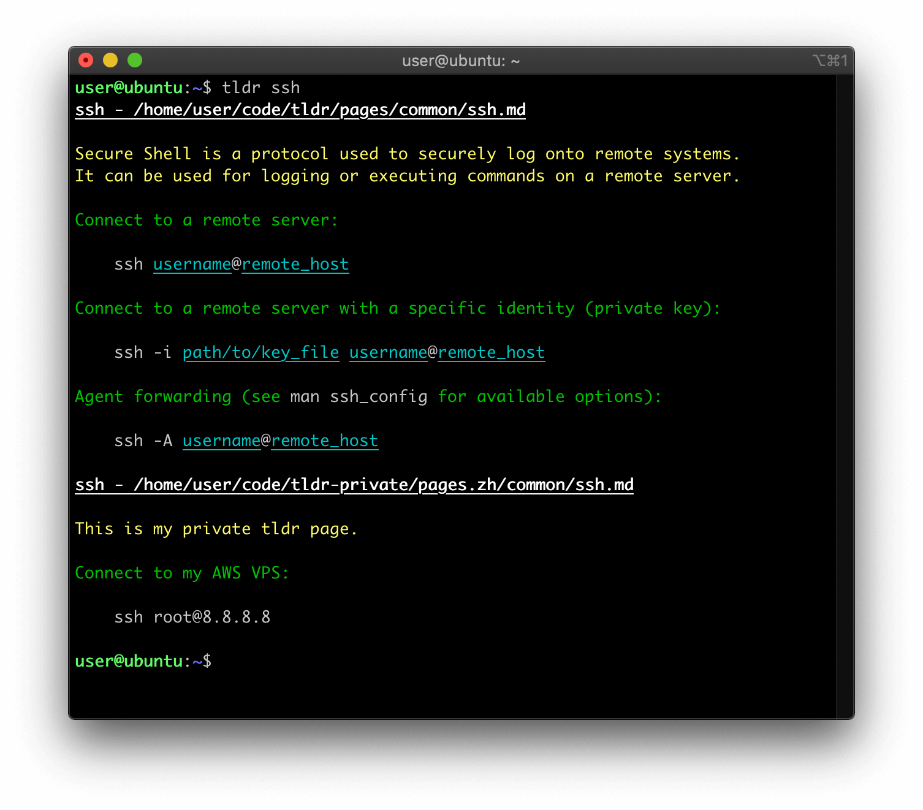This screenshot has width=923, height=810.
Task: Click the line 'It can be used for logging'
Action: 408,176
